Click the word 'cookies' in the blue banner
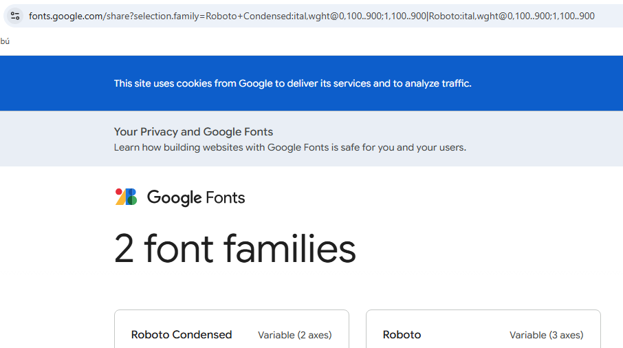 [194, 83]
